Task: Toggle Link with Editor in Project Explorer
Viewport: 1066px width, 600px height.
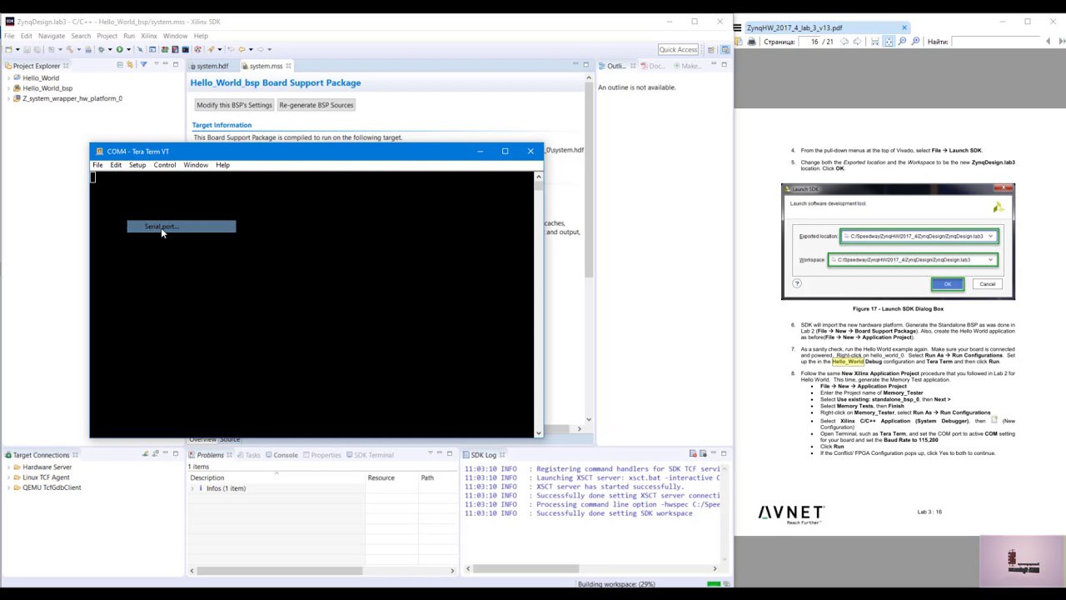Action: pos(129,65)
